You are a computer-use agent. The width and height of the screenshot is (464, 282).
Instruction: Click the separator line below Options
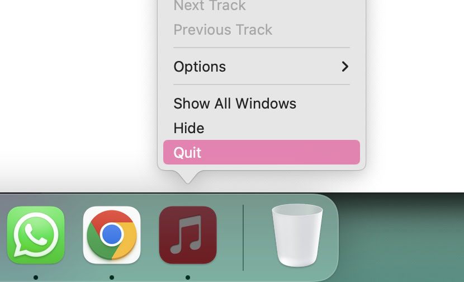pyautogui.click(x=262, y=84)
